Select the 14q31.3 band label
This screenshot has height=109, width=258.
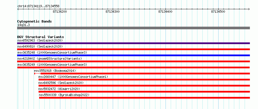(x=23, y=25)
